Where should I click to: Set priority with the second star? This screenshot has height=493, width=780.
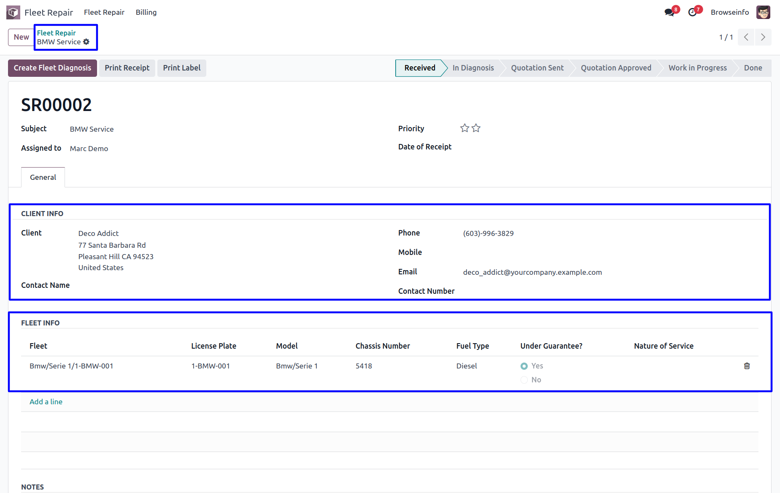(476, 128)
